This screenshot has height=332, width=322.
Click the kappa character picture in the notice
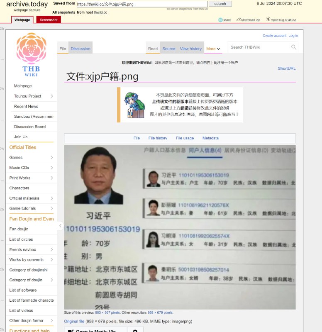[134, 105]
